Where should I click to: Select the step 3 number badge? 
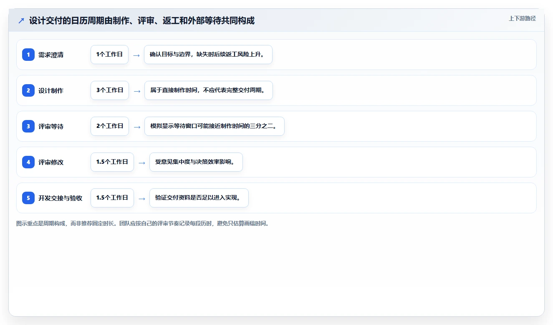coord(28,126)
